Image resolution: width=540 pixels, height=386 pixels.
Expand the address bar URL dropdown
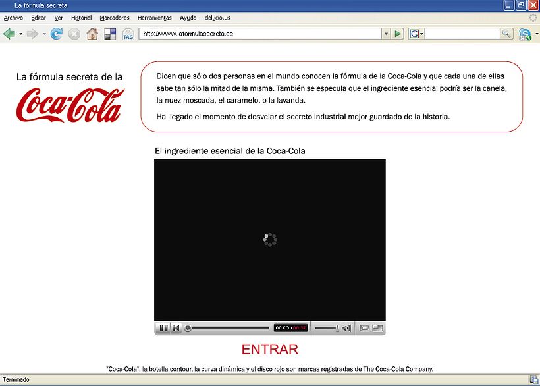pyautogui.click(x=386, y=34)
